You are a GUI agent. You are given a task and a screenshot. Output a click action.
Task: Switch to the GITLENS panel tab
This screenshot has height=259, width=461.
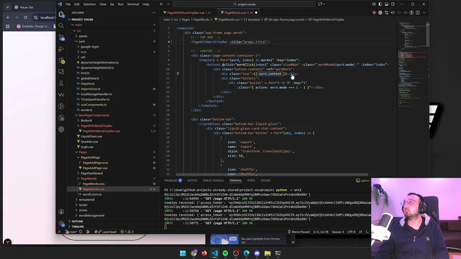pos(266,181)
